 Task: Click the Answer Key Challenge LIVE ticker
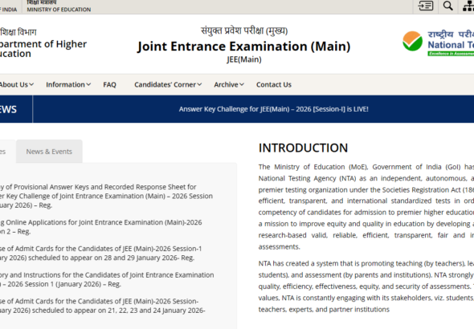[x=274, y=109]
